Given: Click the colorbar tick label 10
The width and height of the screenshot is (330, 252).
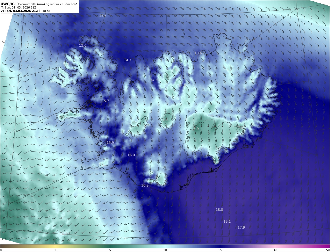Looking at the screenshot, I should tap(165, 250).
